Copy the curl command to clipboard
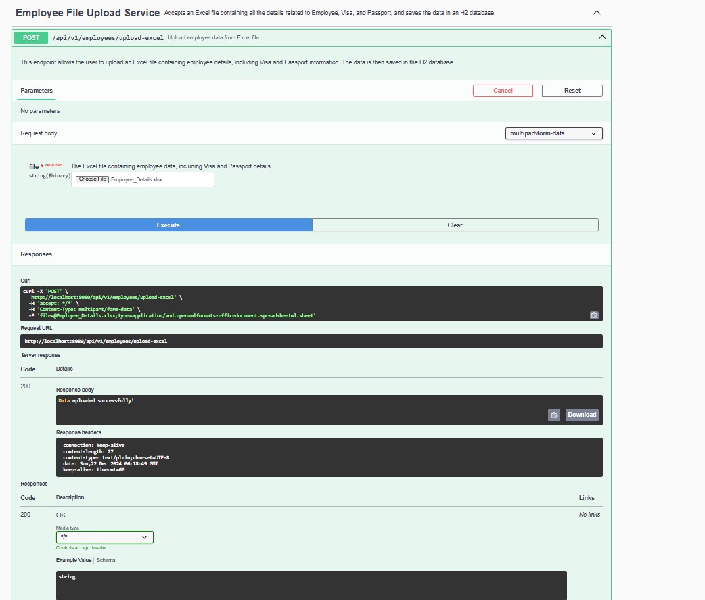 pyautogui.click(x=594, y=315)
